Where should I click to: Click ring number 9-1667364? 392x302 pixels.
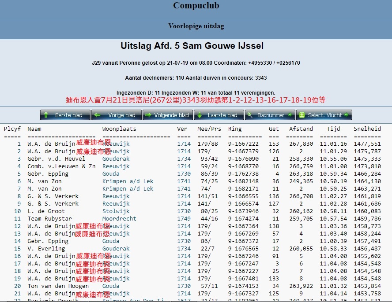point(243,226)
